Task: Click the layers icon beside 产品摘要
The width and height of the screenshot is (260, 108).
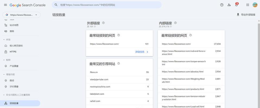Action: tap(6, 66)
